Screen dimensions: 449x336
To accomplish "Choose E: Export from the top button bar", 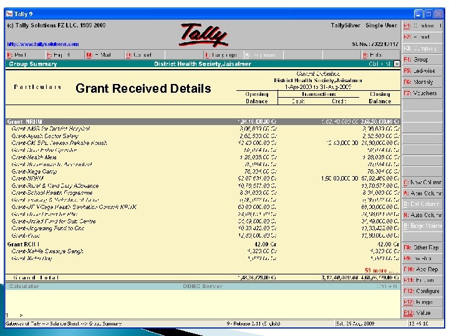I will pyautogui.click(x=65, y=55).
